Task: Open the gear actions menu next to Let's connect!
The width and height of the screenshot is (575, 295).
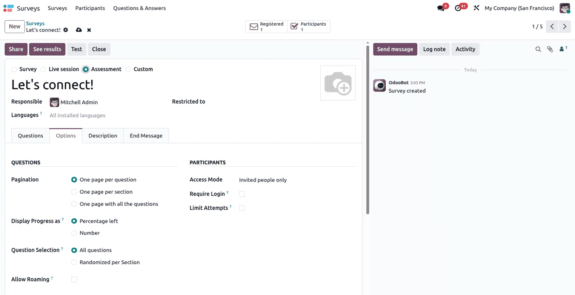Action: point(66,30)
